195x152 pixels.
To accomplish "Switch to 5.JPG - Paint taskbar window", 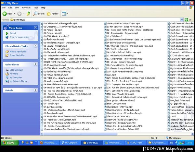I will pyautogui.click(x=135, y=143).
